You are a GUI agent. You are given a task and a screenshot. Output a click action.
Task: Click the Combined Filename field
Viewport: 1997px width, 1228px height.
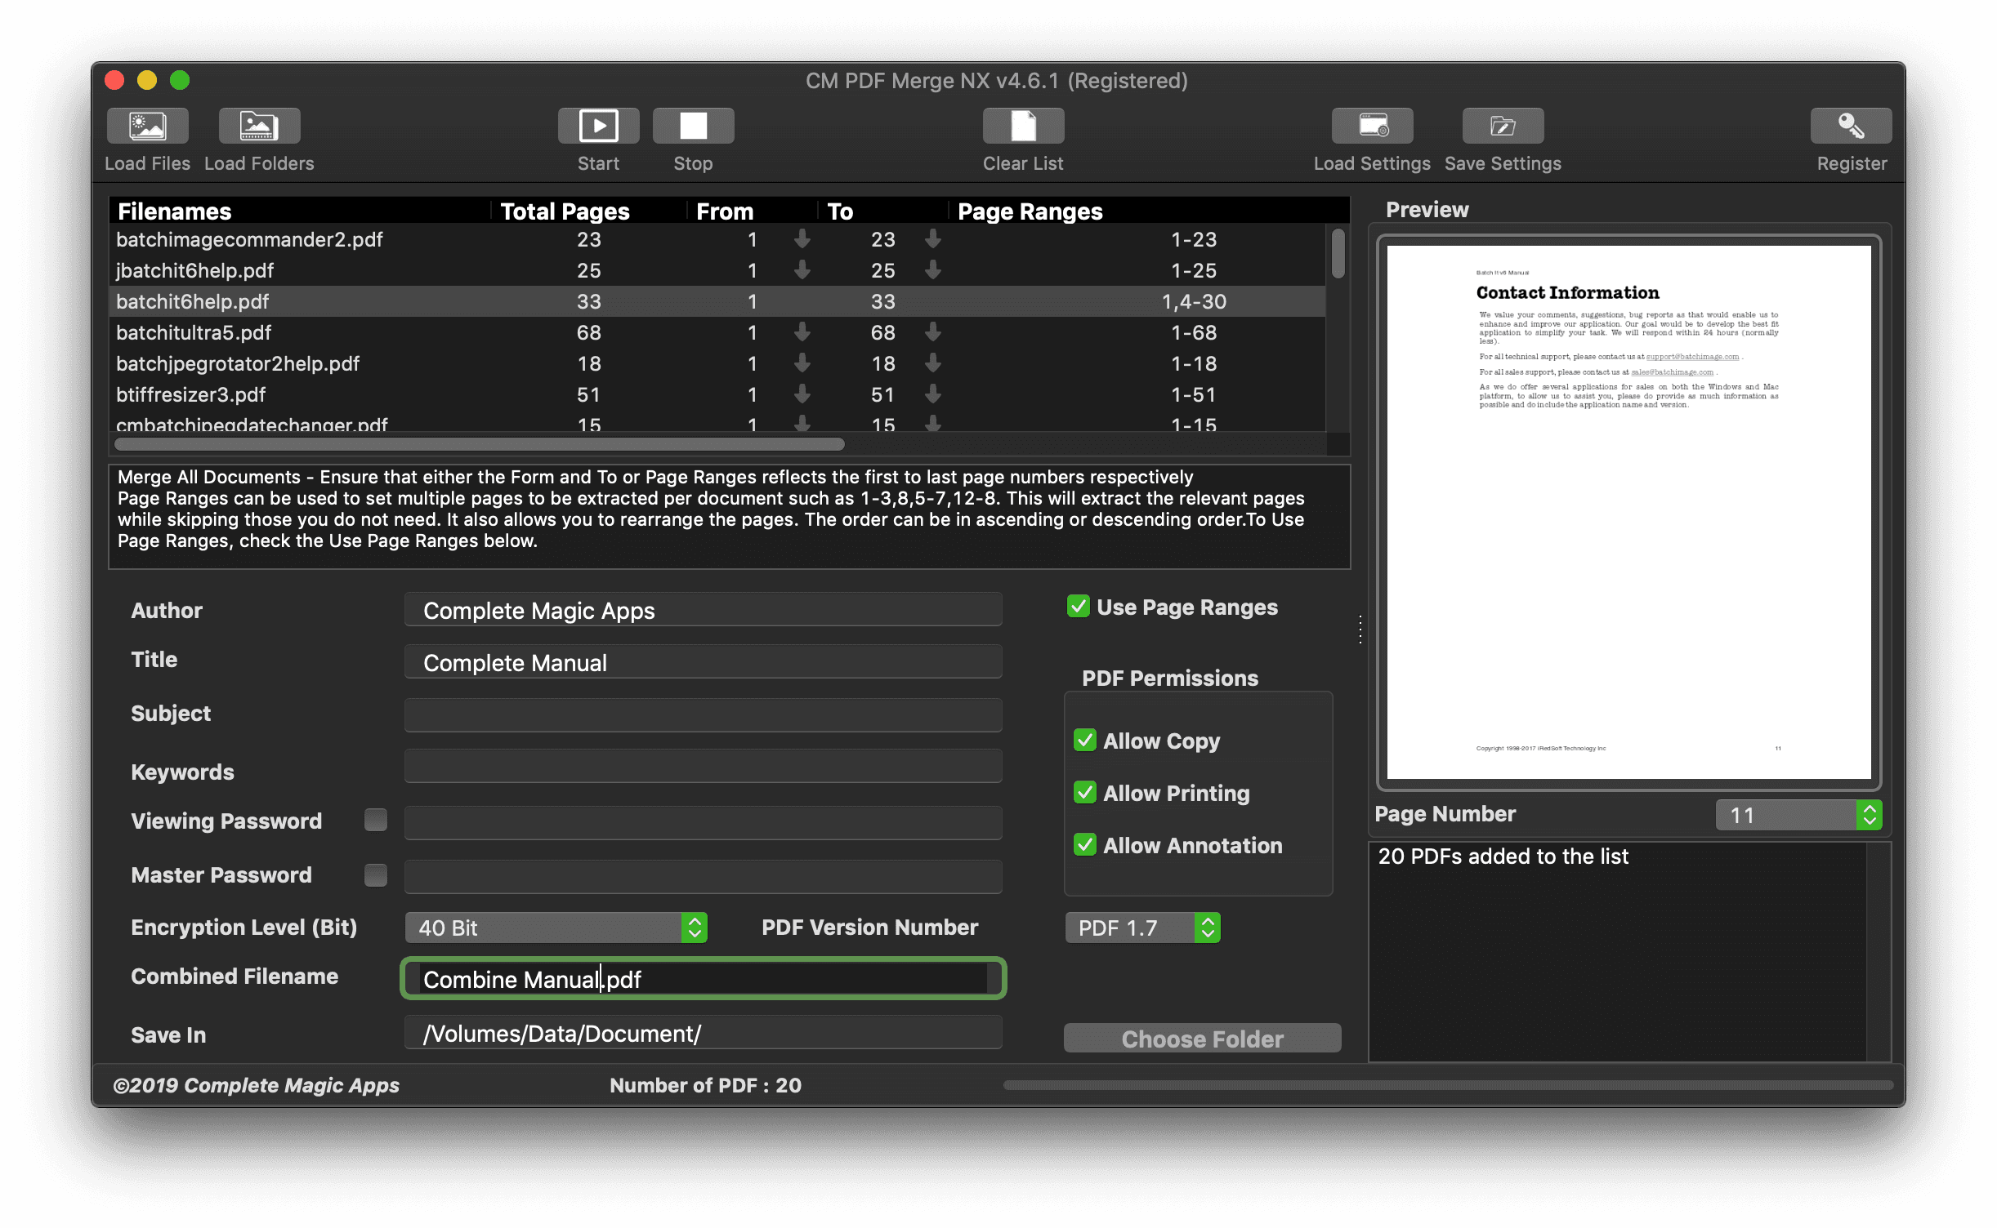coord(703,979)
